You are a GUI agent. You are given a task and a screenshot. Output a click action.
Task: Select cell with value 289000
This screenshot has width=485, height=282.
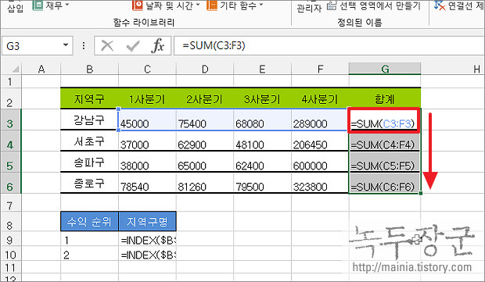(320, 120)
